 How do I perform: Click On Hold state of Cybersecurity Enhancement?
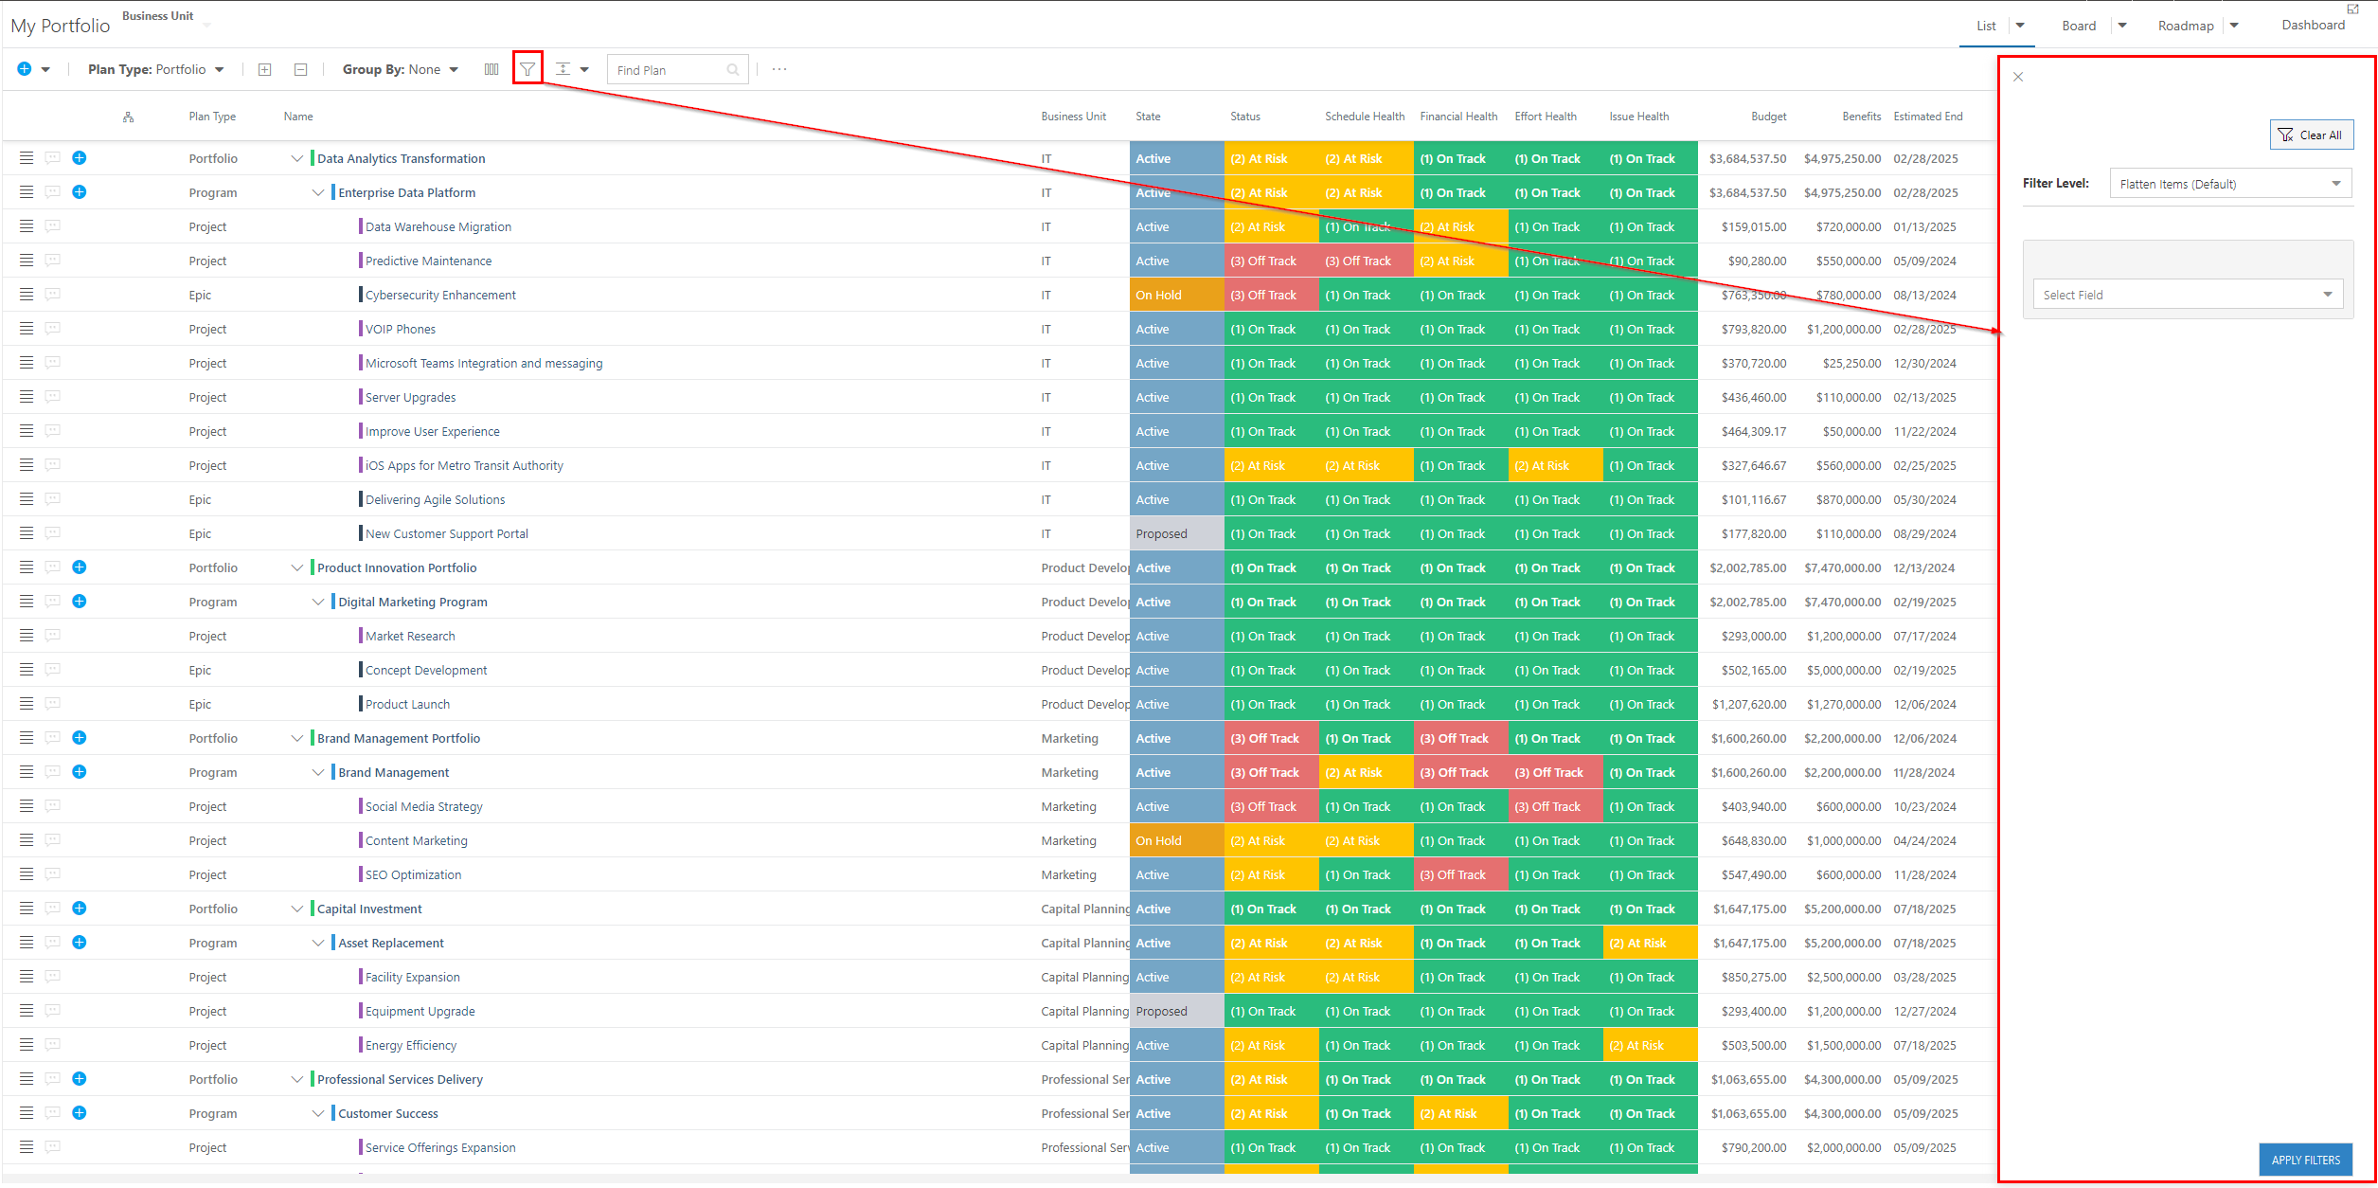1176,295
